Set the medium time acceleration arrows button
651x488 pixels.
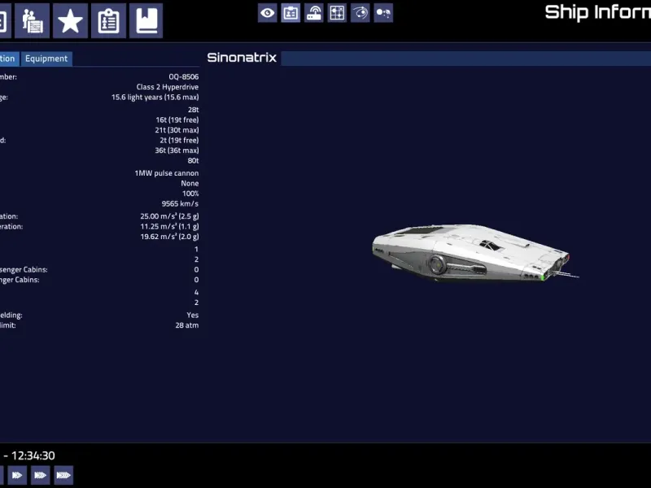coord(40,475)
